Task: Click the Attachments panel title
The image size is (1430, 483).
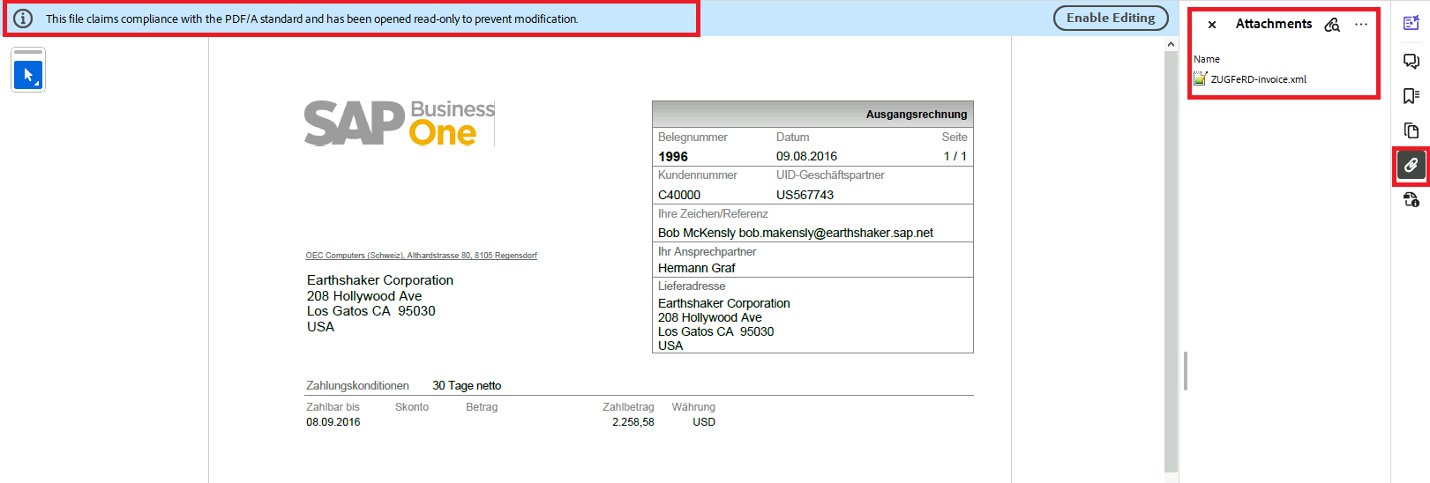Action: coord(1273,24)
